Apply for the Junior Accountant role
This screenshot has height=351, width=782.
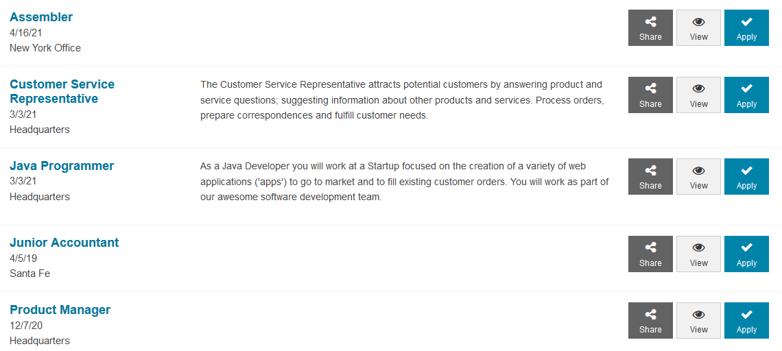tap(746, 254)
